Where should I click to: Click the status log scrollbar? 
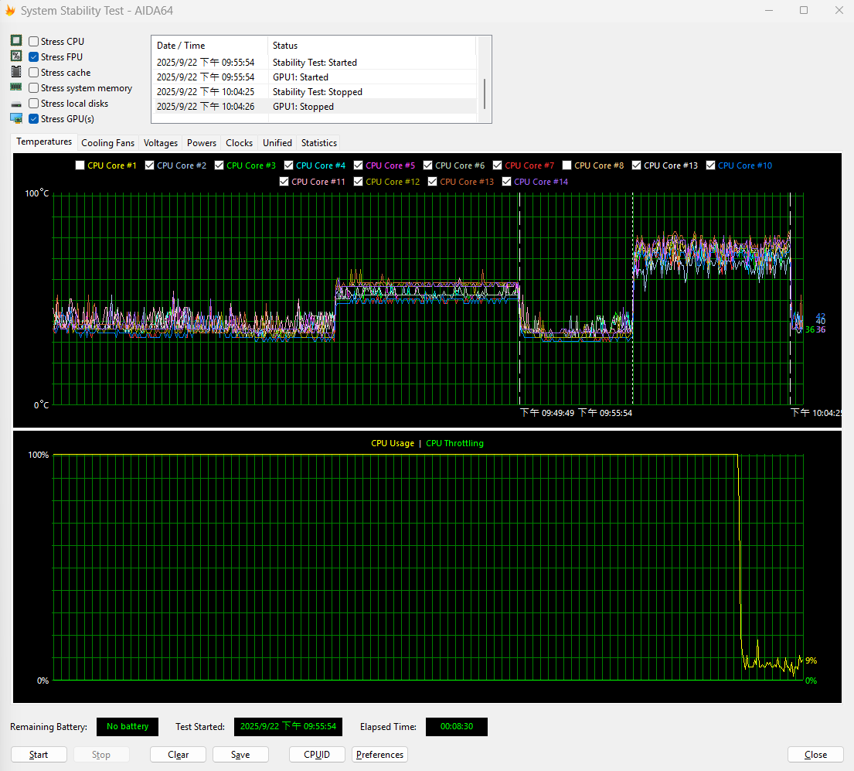(485, 93)
